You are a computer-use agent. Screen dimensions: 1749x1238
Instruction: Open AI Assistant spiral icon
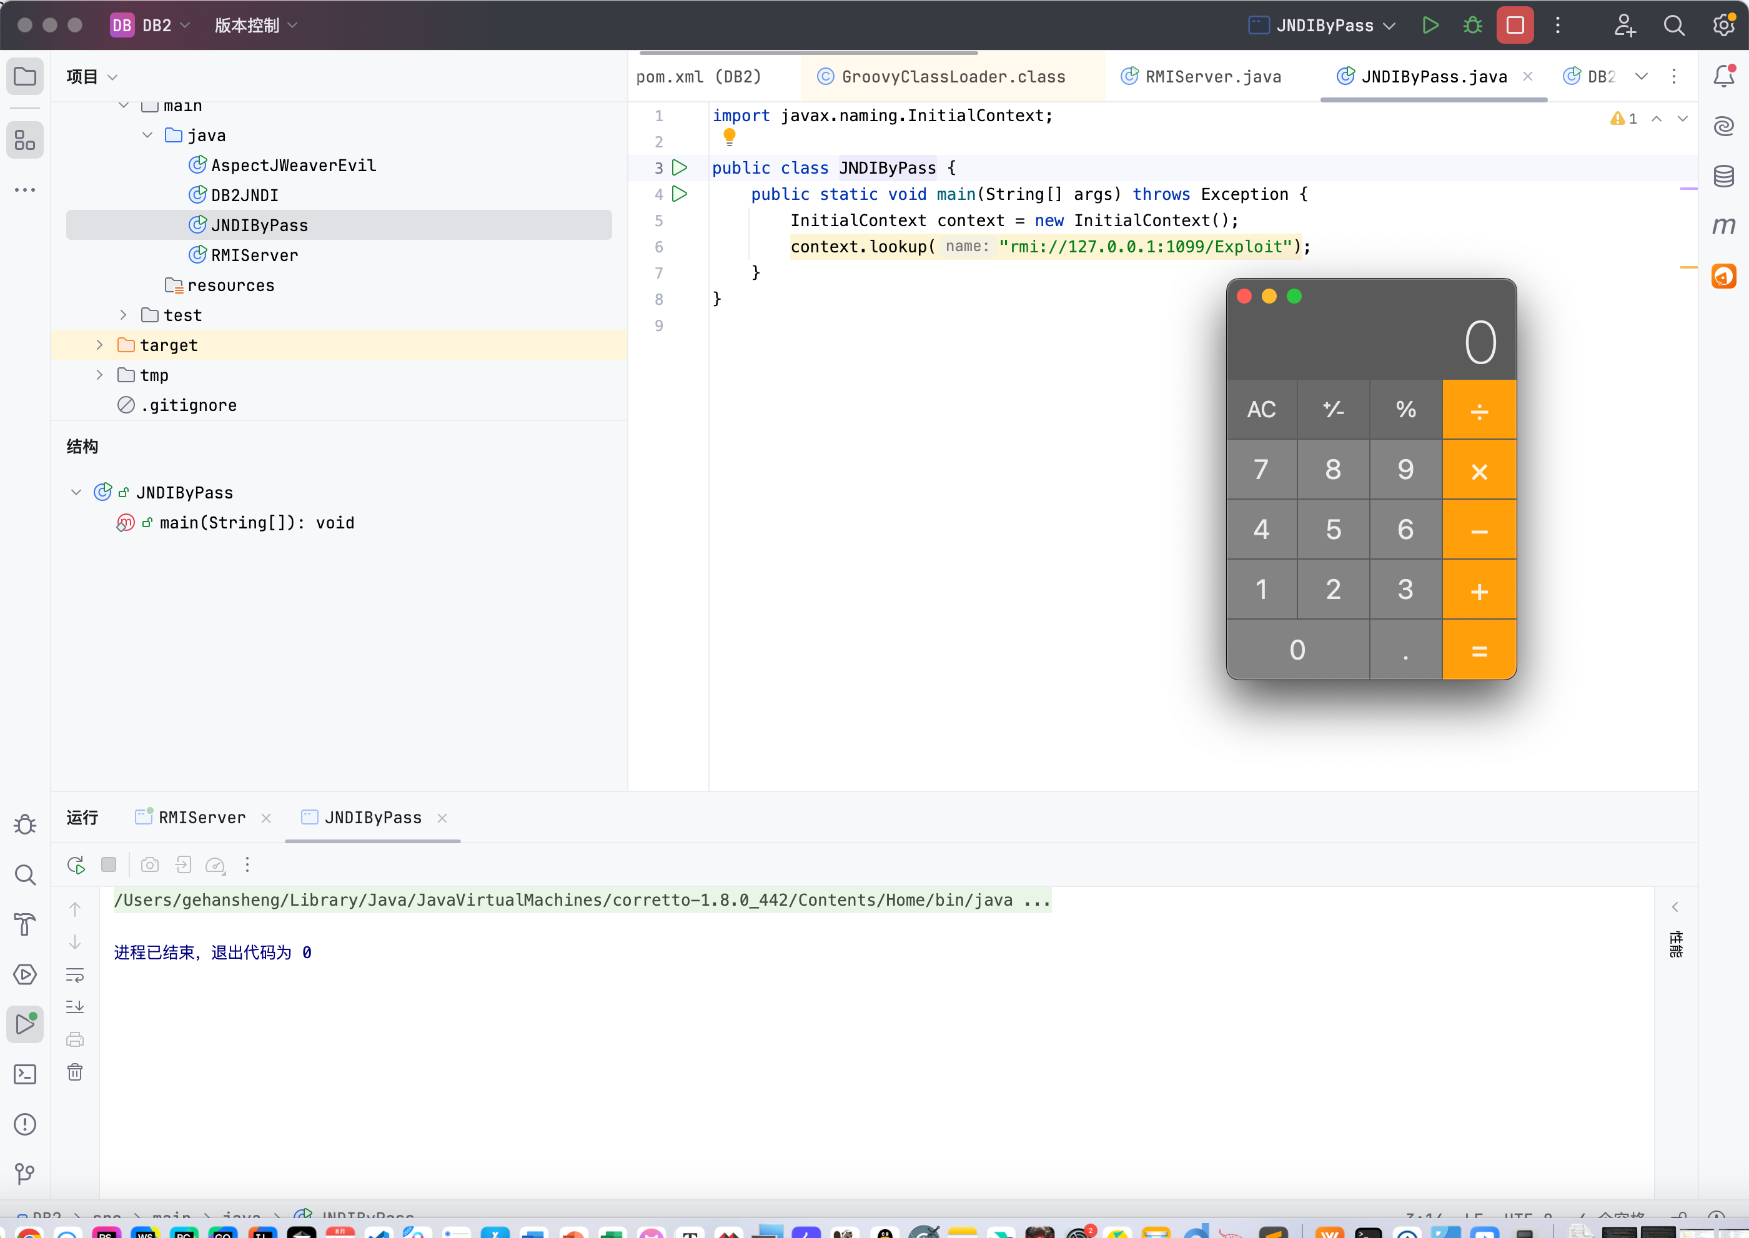coord(1724,126)
